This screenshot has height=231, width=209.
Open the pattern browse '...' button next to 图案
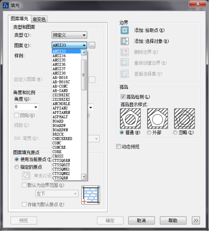coord(92,45)
